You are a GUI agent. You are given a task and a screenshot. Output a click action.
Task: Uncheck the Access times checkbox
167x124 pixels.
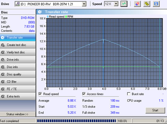84,94
